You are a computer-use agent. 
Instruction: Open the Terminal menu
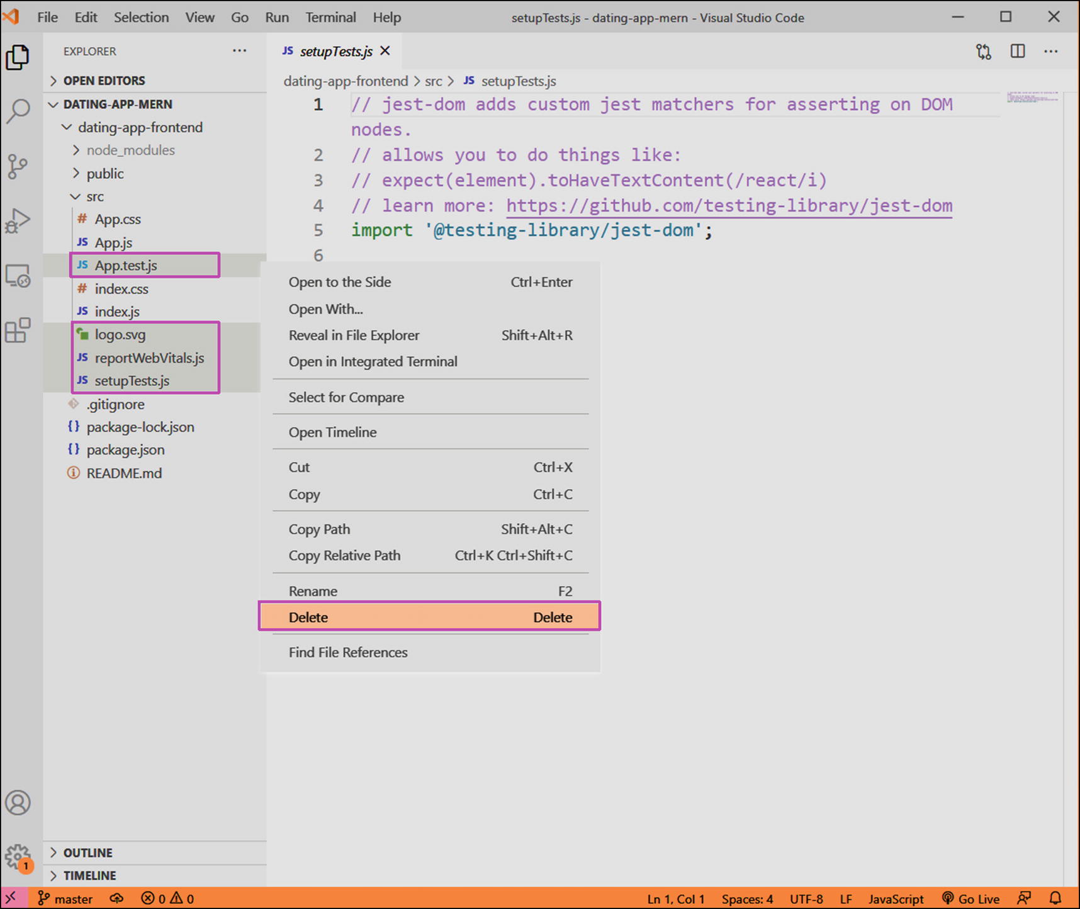point(330,18)
